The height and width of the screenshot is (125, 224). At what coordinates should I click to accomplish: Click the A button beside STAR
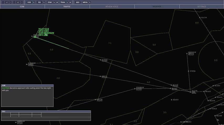pos(57,2)
